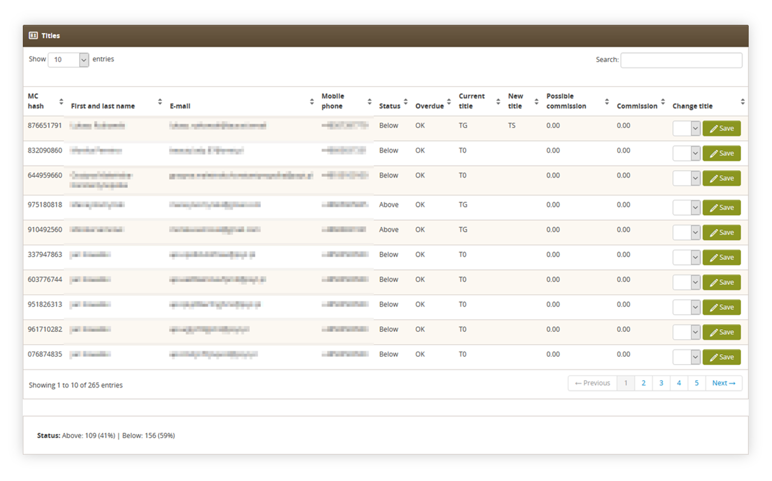772x481 pixels.
Task: Click inside the Search input field
Action: click(681, 60)
